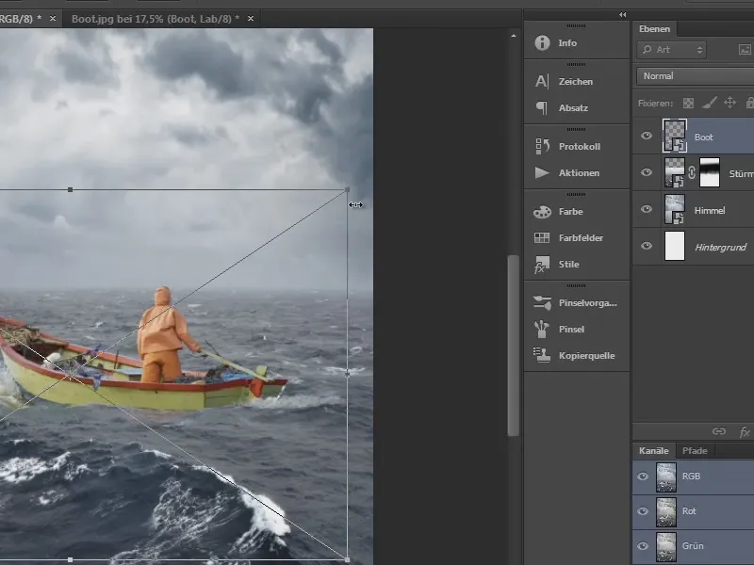Select the Hintergrund layer name
The width and height of the screenshot is (754, 565).
pyautogui.click(x=720, y=247)
